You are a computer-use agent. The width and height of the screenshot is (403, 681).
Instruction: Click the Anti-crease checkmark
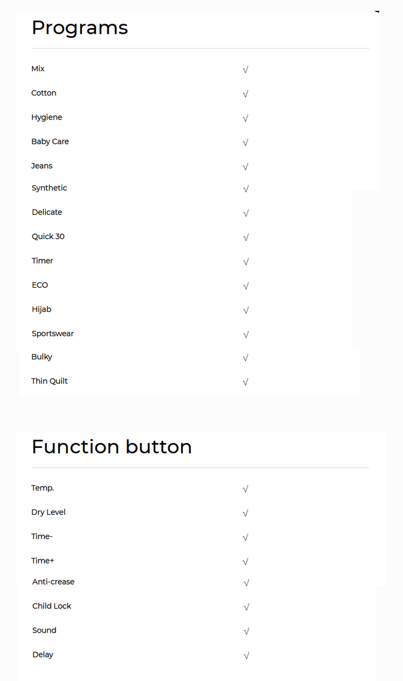point(247,583)
